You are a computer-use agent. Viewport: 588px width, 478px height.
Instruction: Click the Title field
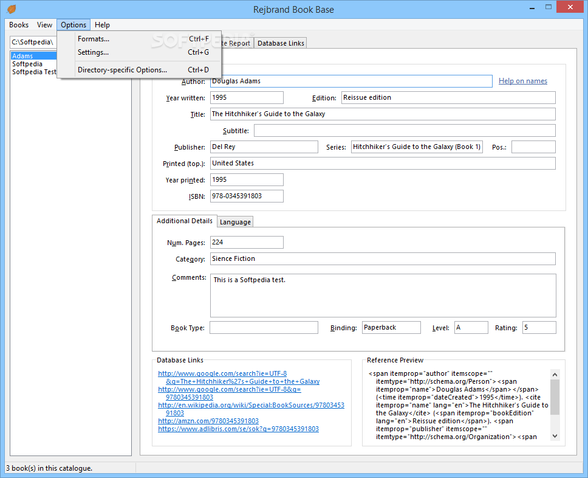pos(383,114)
